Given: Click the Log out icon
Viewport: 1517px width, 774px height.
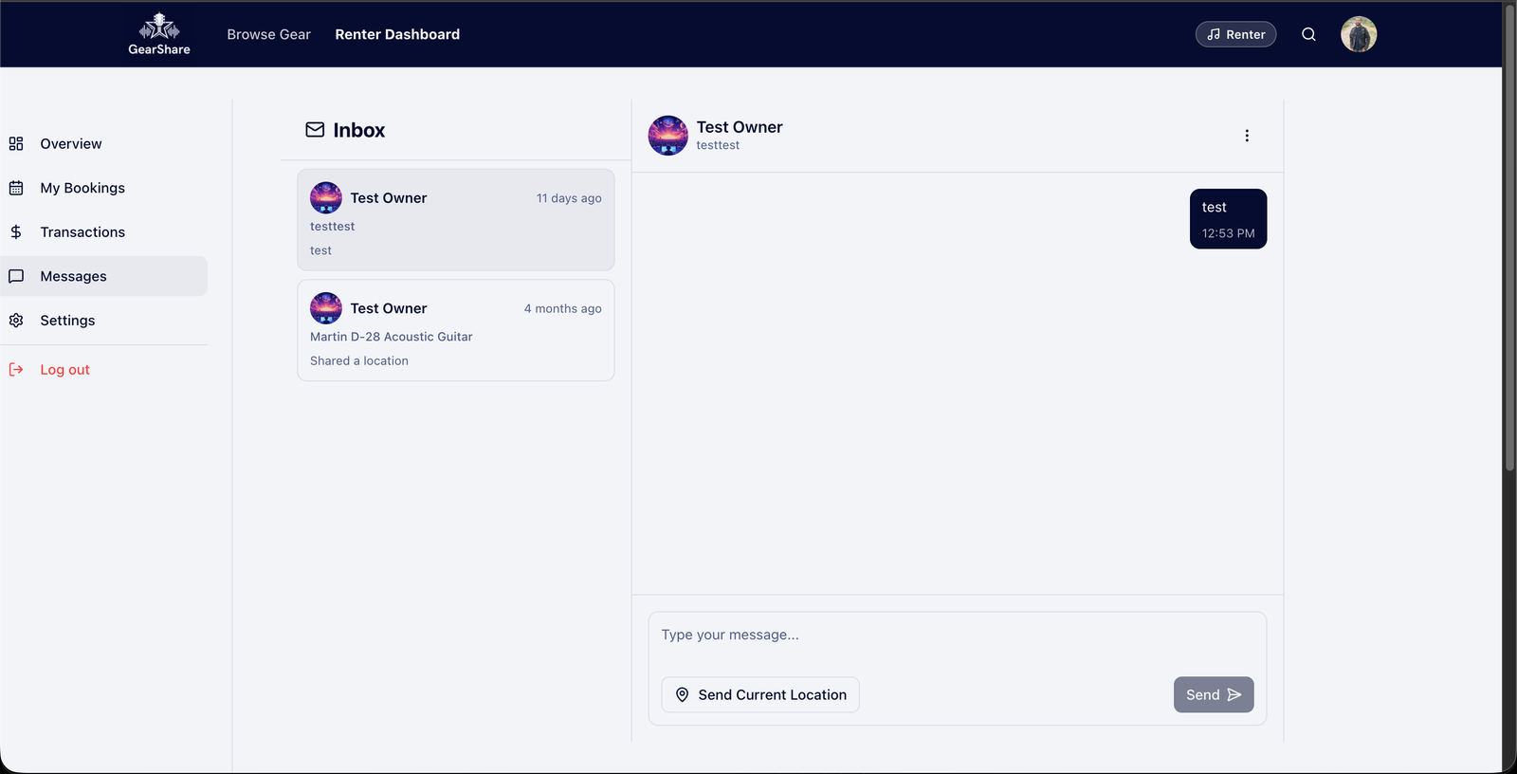Looking at the screenshot, I should 16,370.
